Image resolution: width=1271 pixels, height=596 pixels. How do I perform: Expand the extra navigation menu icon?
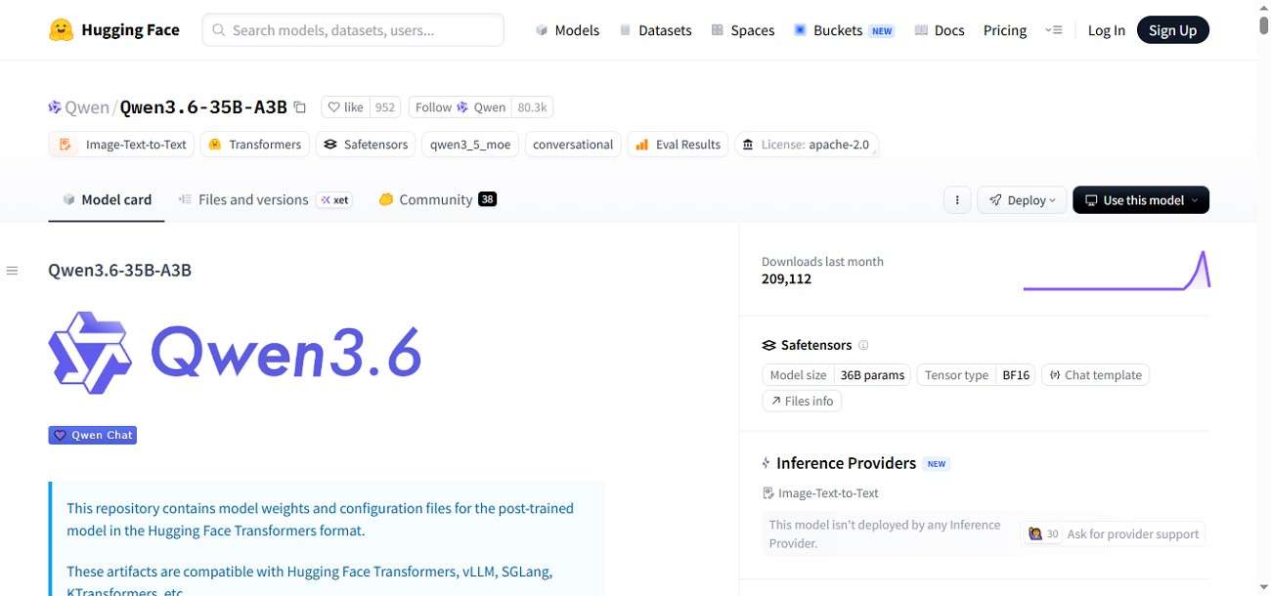(x=1053, y=30)
